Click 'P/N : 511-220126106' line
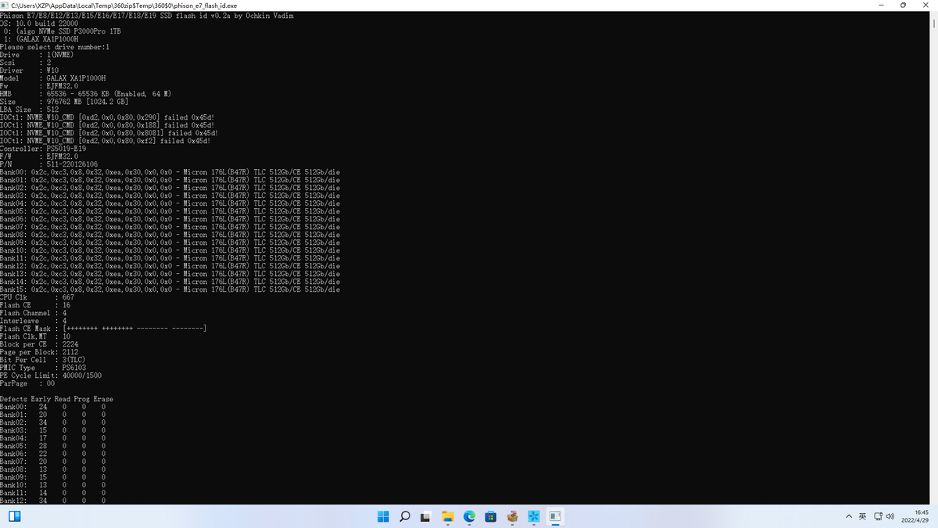 point(49,164)
